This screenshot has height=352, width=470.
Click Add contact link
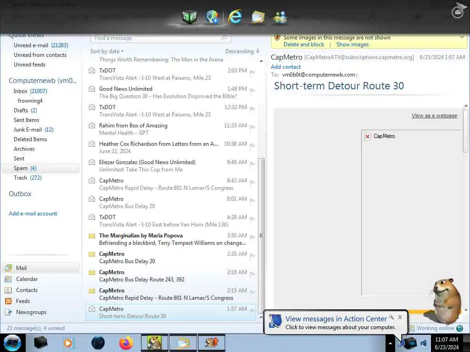coord(285,67)
